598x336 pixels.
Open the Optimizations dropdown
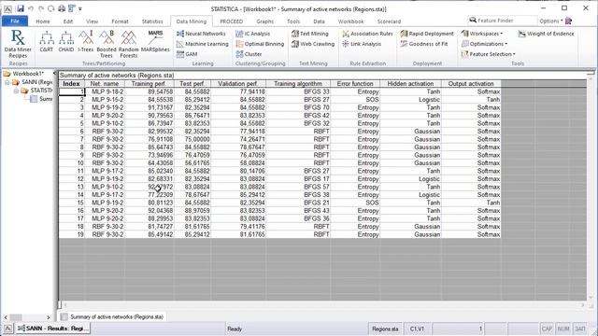pos(484,44)
